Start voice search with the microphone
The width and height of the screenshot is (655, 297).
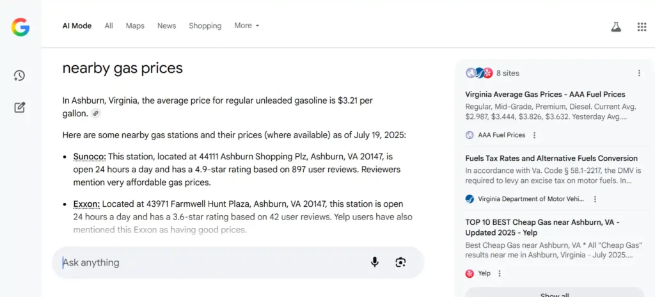(375, 262)
